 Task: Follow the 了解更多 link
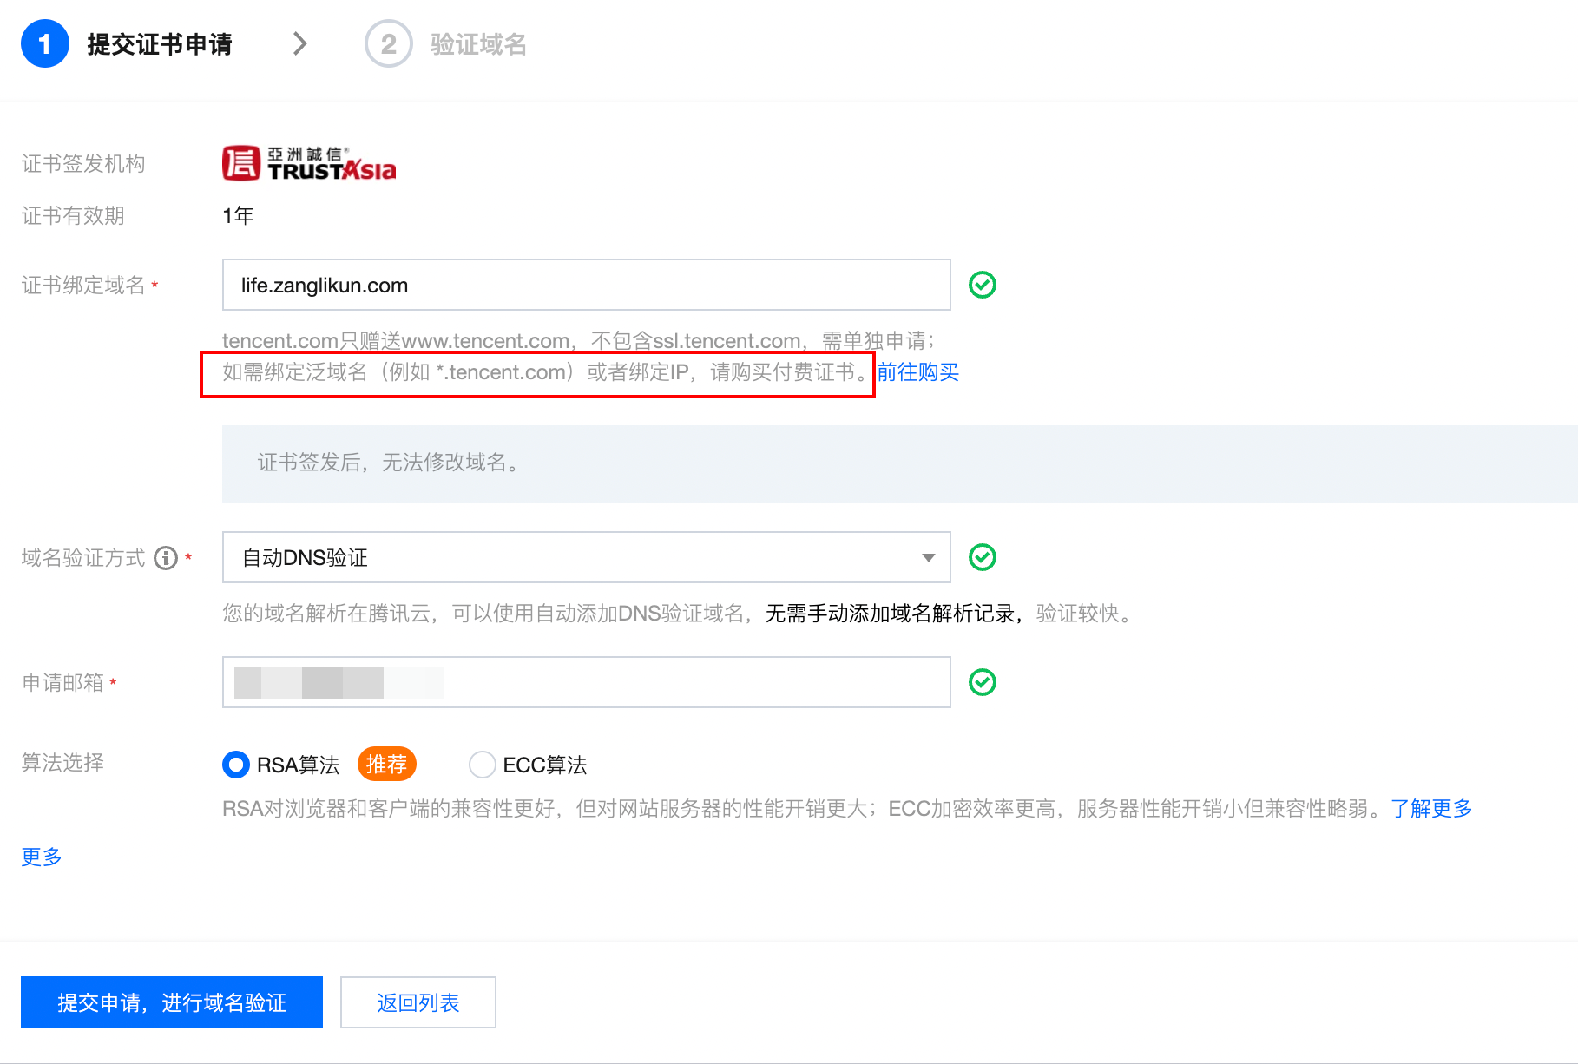click(1432, 809)
